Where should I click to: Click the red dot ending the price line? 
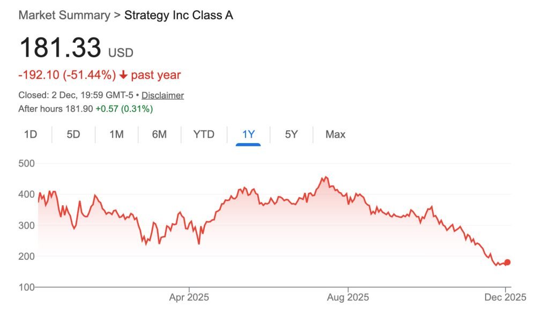[507, 262]
